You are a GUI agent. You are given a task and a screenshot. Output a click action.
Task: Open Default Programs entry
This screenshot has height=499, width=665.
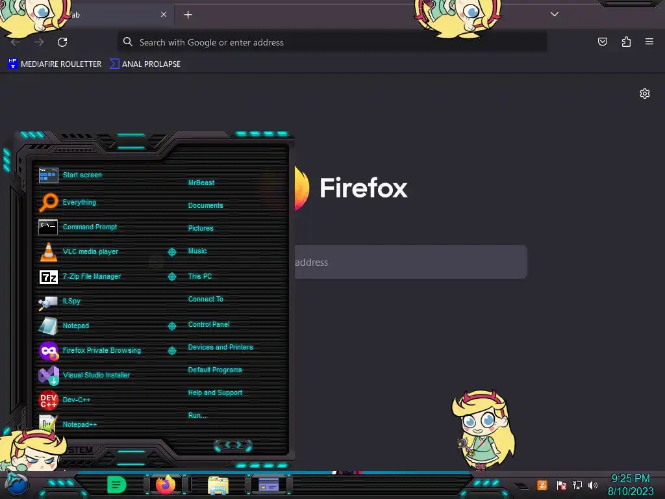tap(215, 370)
